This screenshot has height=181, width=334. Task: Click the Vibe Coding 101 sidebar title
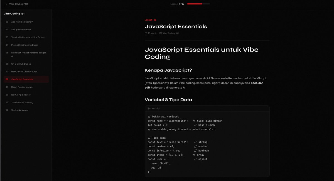(x=14, y=13)
